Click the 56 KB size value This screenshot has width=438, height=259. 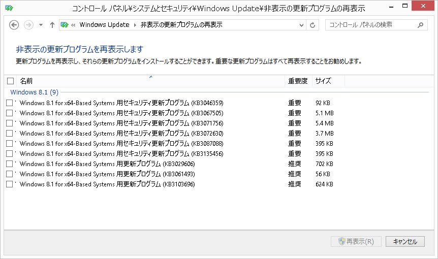[x=323, y=174]
